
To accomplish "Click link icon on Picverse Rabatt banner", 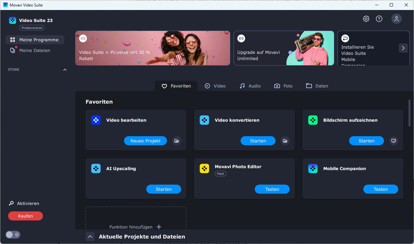I will pyautogui.click(x=83, y=38).
